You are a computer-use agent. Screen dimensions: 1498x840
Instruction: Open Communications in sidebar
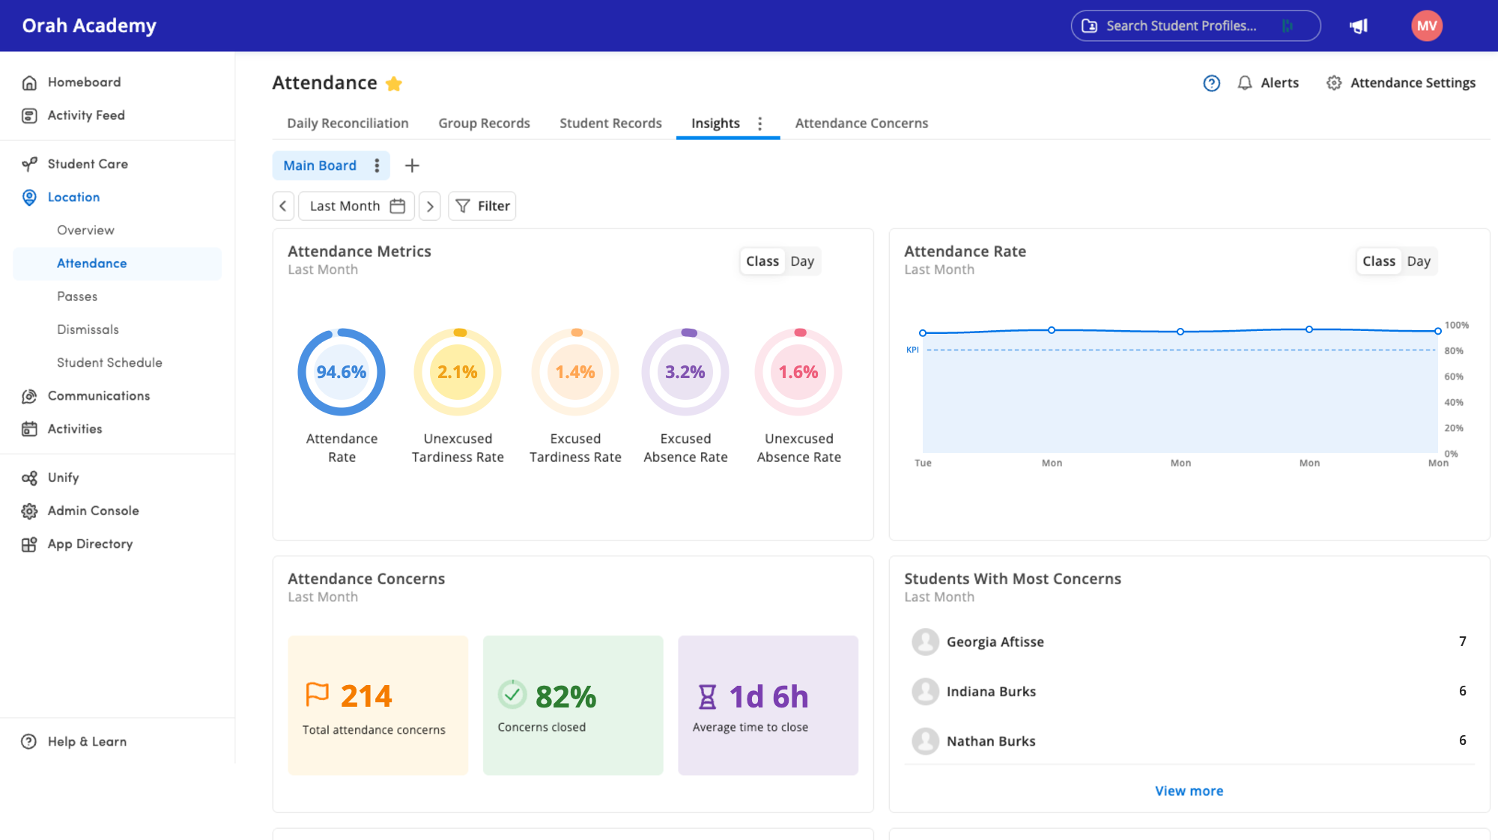(x=98, y=396)
